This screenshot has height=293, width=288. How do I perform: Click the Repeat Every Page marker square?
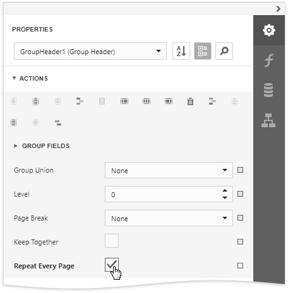(240, 265)
